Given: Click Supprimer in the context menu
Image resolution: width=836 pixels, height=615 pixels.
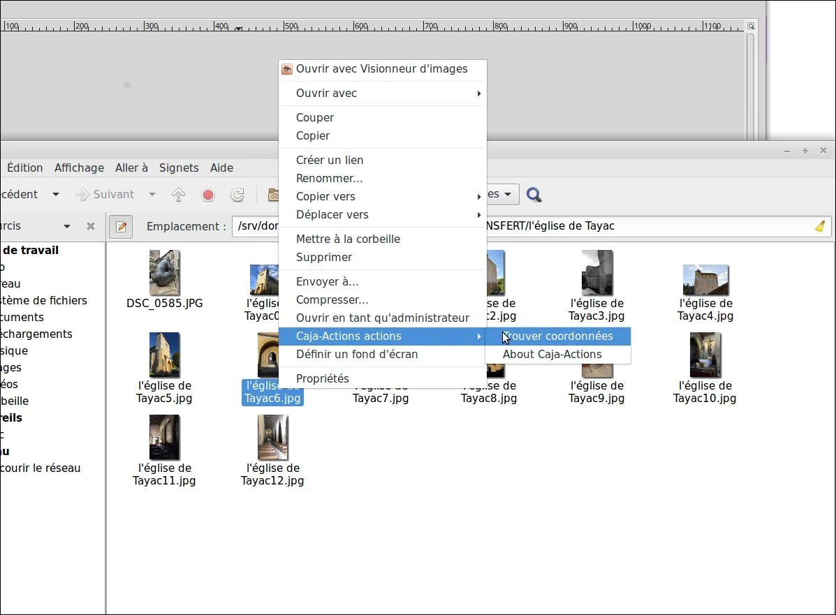Looking at the screenshot, I should pos(382,257).
